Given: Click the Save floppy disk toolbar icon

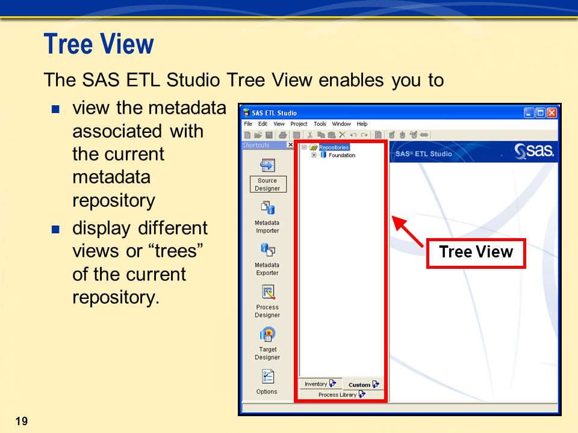Looking at the screenshot, I should (x=269, y=135).
